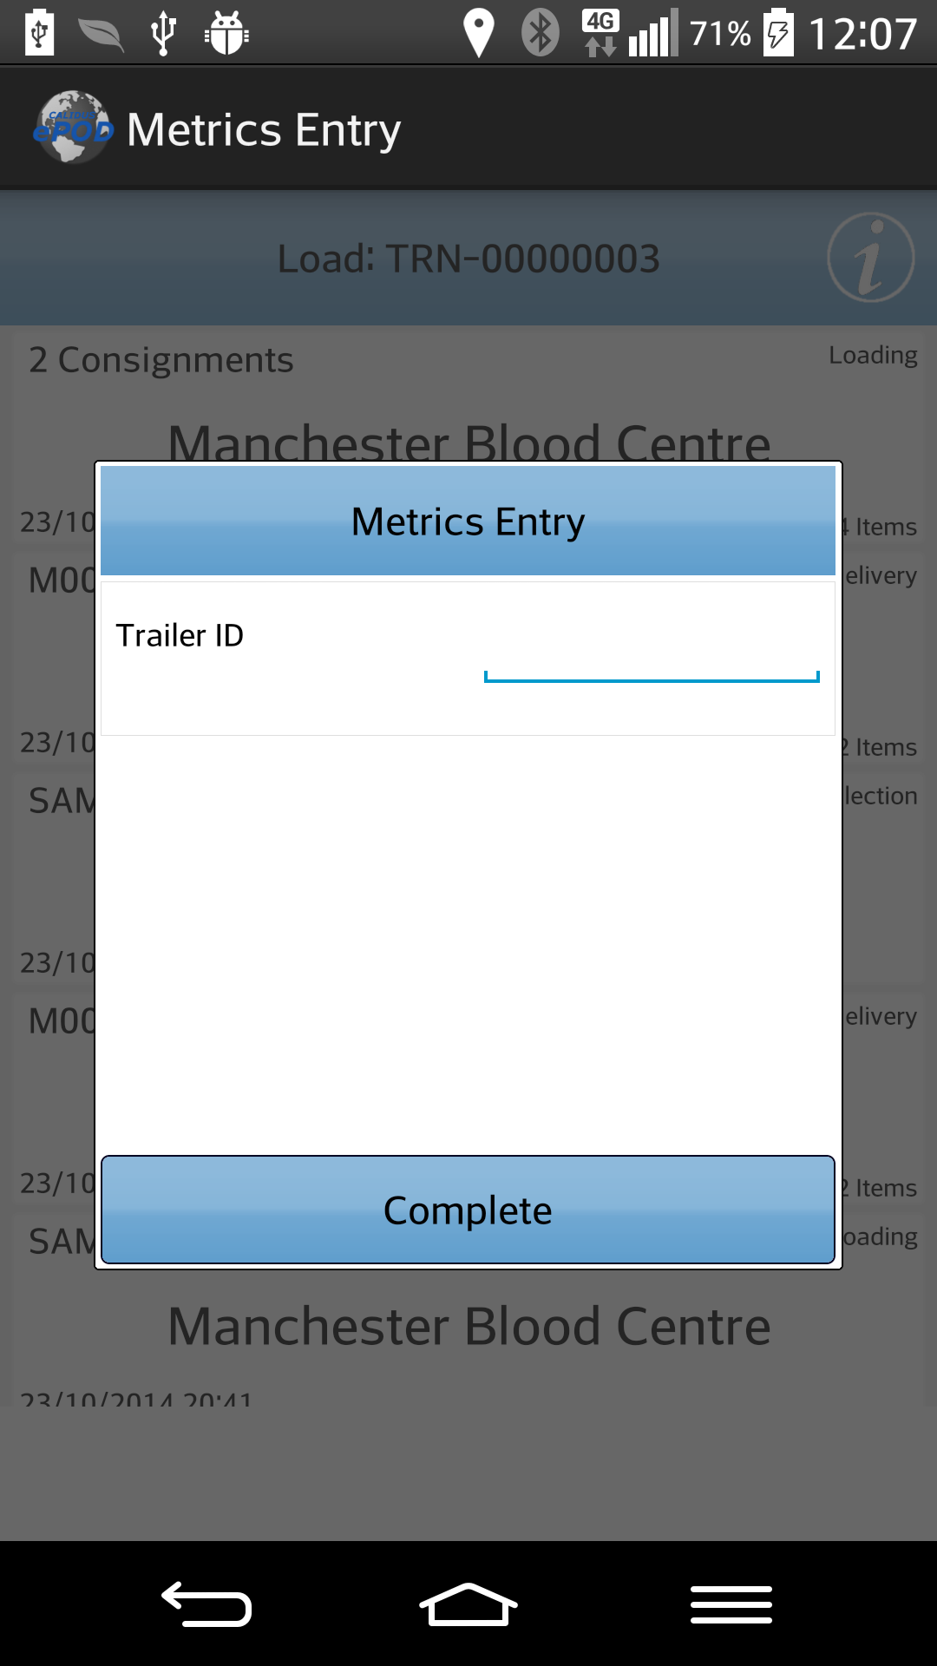The height and width of the screenshot is (1666, 937).
Task: Tap the Metrics Entry dialog header
Action: (x=468, y=521)
